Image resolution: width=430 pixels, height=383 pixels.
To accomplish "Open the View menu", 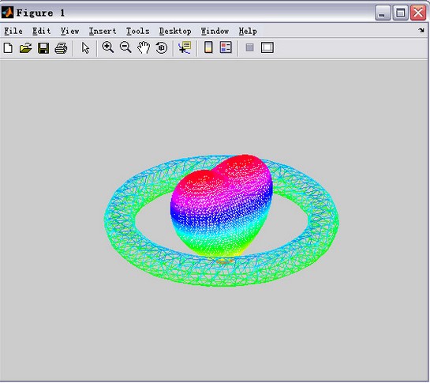I will tap(70, 31).
